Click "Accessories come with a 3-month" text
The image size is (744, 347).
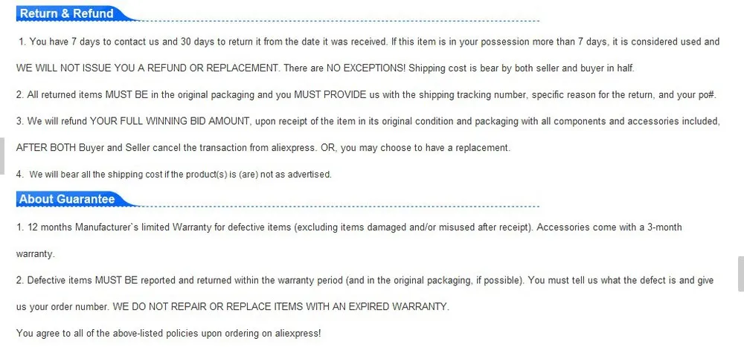(609, 227)
